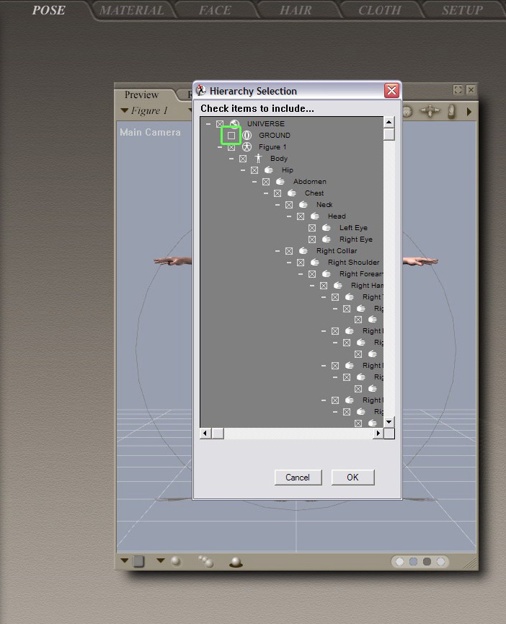Click the Figure 1 figure icon
Image resolution: width=506 pixels, height=624 pixels.
[x=247, y=147]
